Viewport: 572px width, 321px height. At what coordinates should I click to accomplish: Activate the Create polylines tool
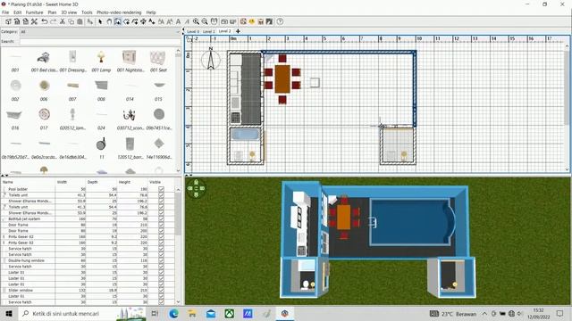135,21
